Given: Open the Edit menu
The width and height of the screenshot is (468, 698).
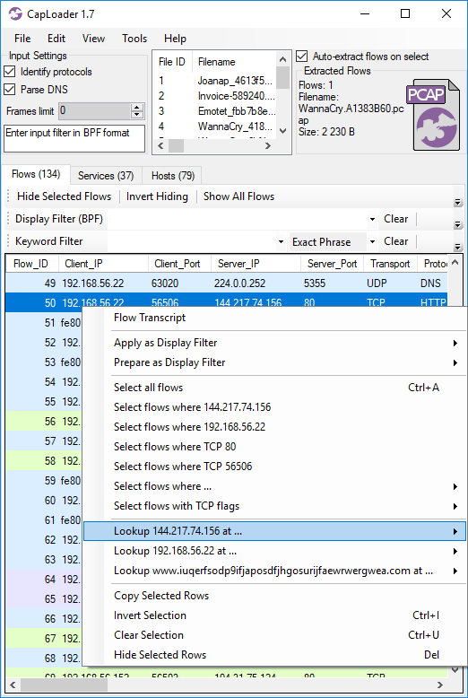Looking at the screenshot, I should pos(56,39).
